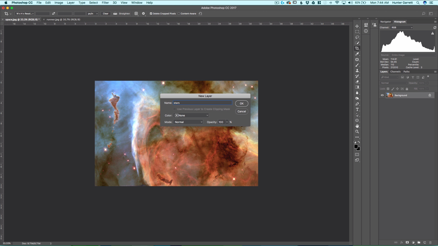Enable the Content-Aware checkbox
The width and height of the screenshot is (438, 246).
click(179, 13)
